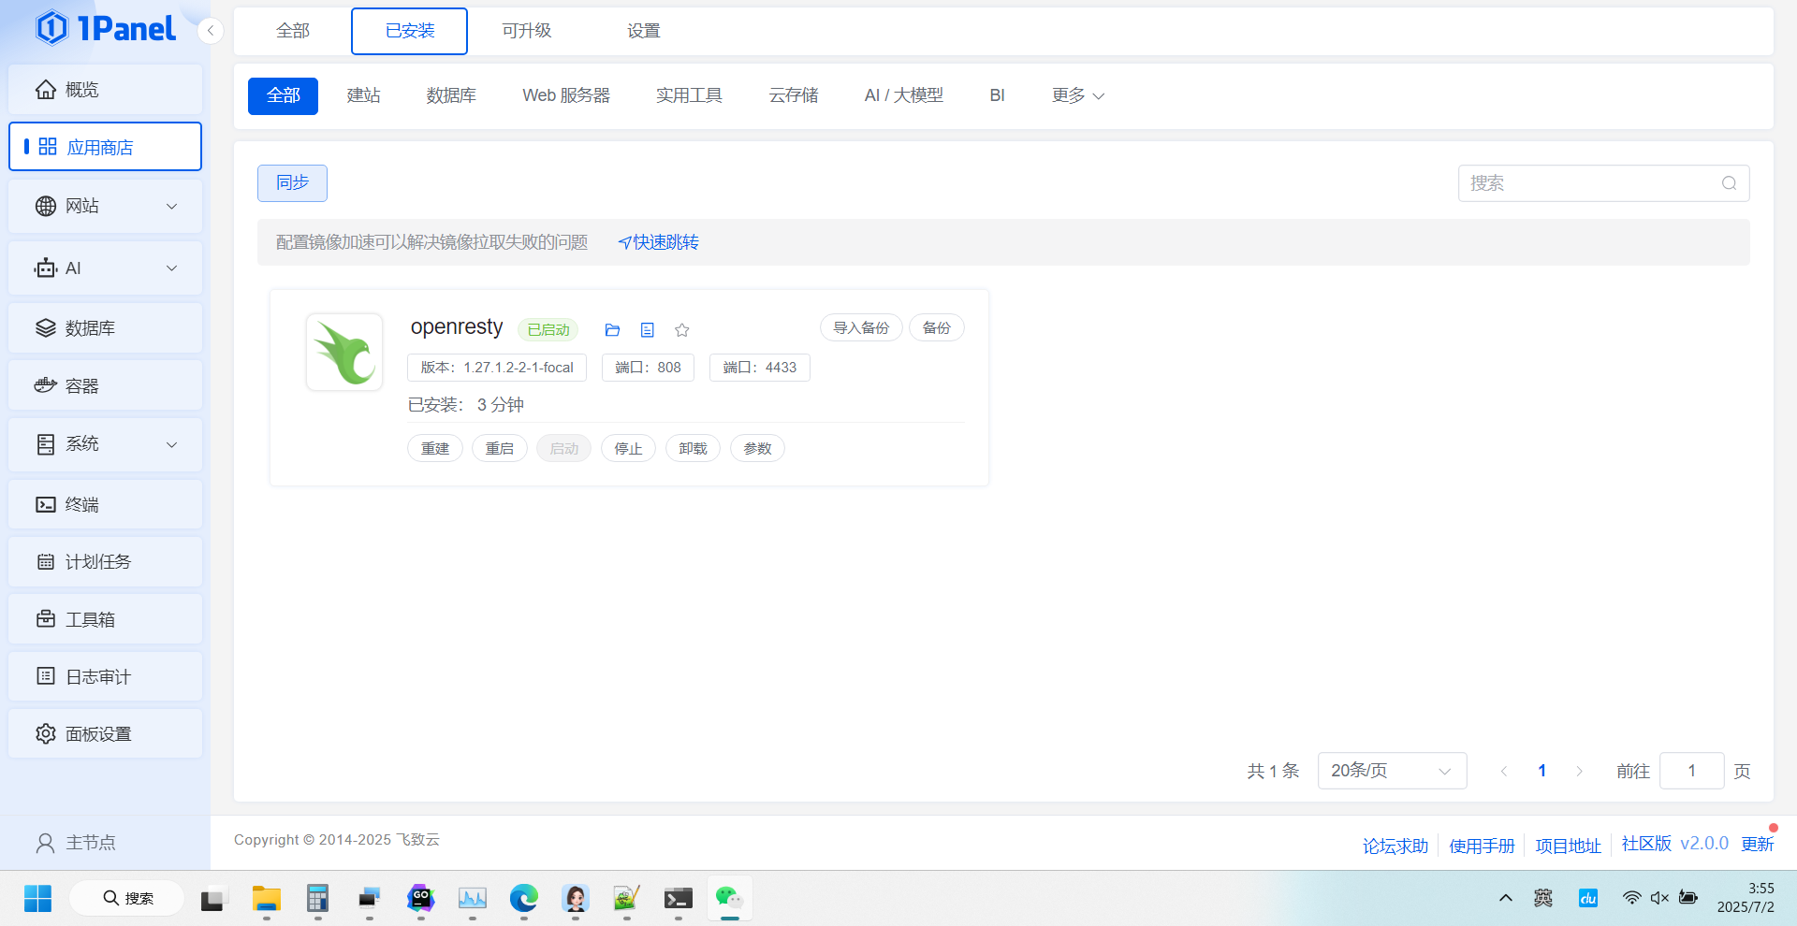Filter by 实用工具 category
The width and height of the screenshot is (1797, 926).
689,95
